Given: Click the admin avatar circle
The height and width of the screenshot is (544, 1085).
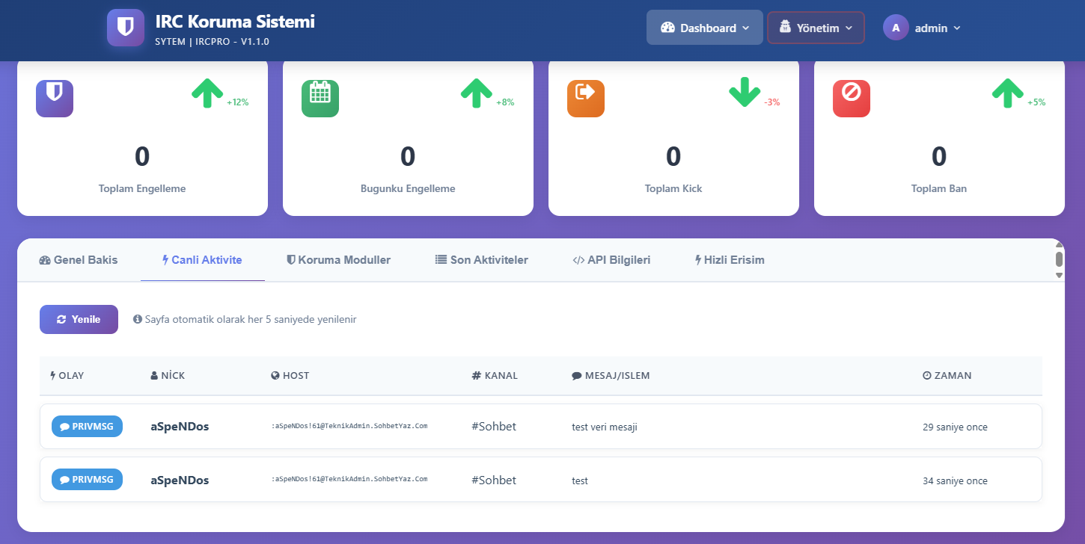Looking at the screenshot, I should [x=895, y=27].
